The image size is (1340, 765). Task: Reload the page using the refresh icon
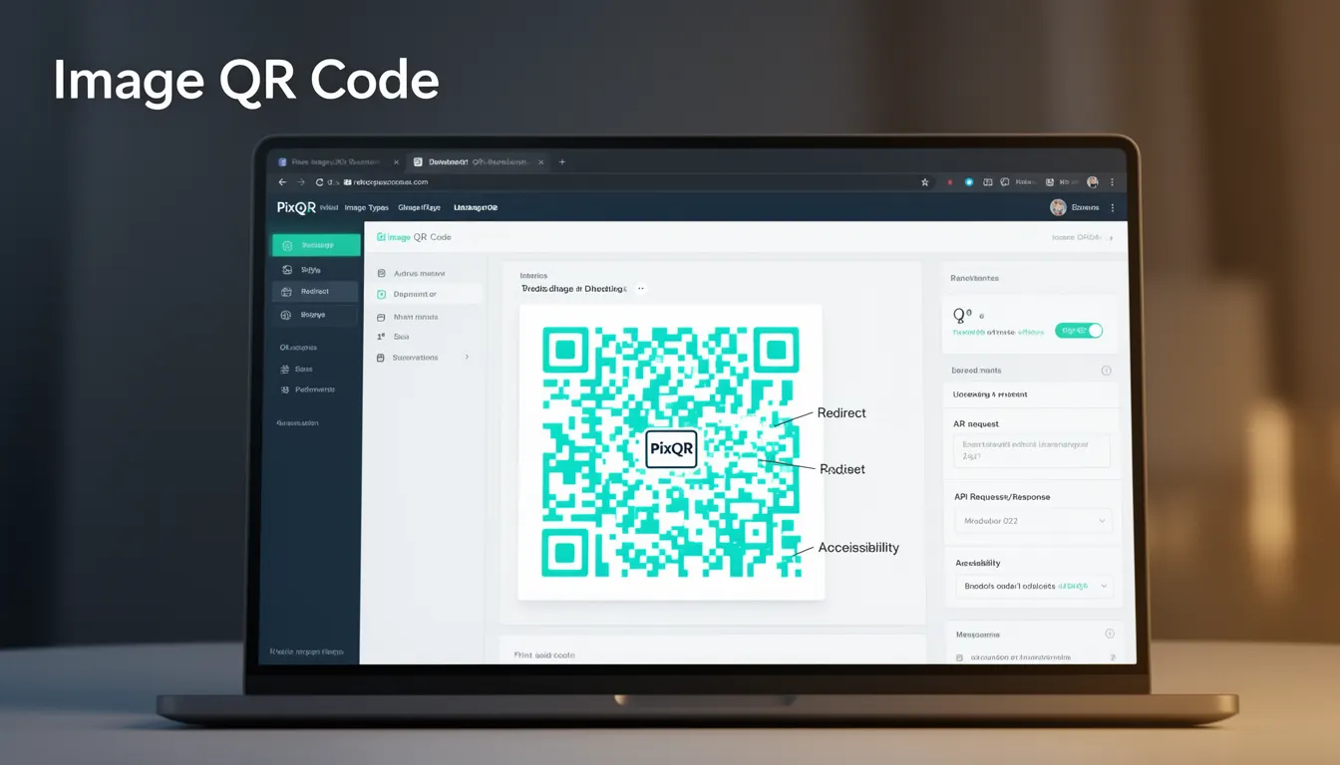(319, 182)
